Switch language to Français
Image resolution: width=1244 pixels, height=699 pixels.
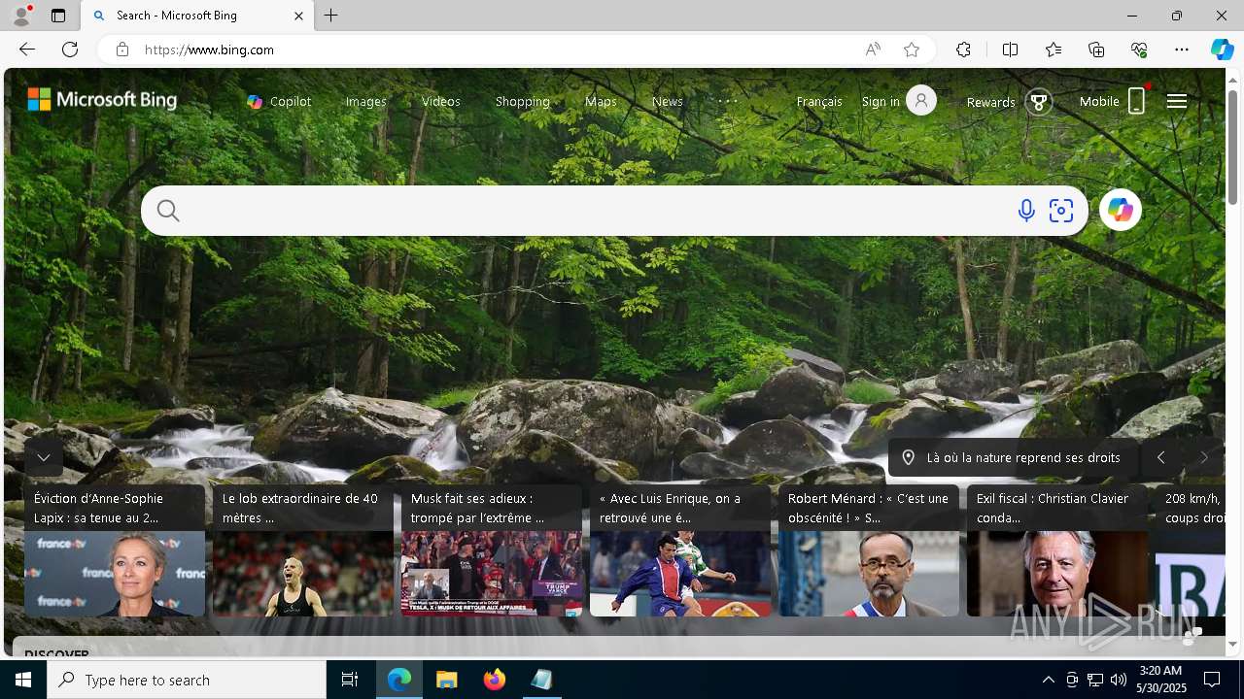tap(819, 101)
